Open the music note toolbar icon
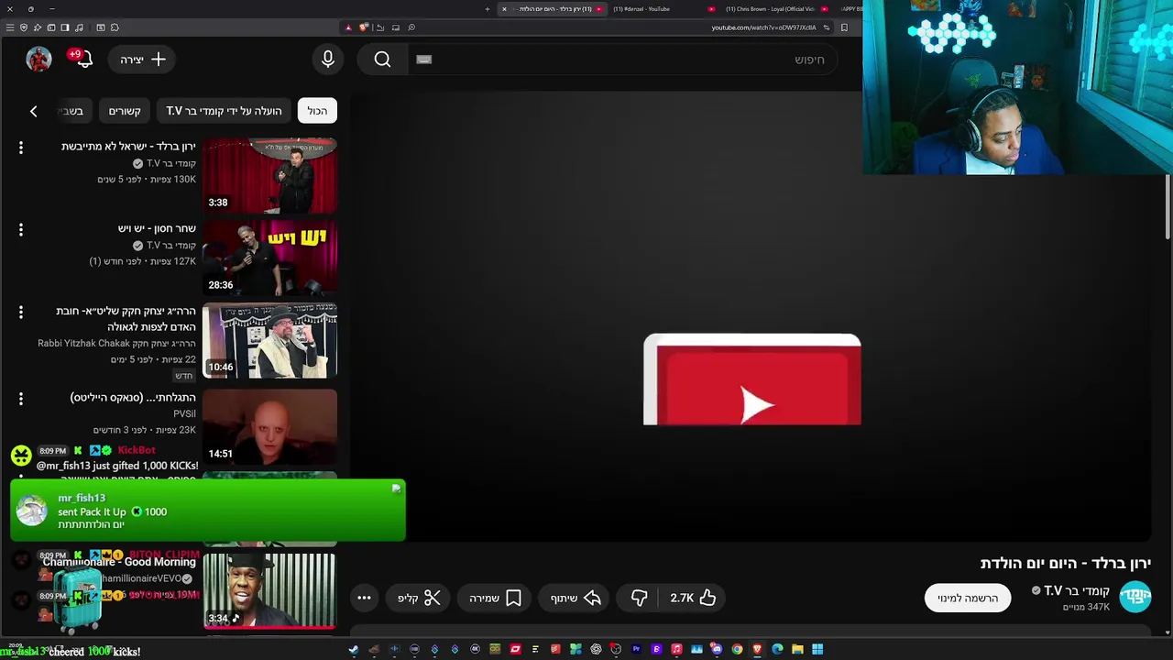The height and width of the screenshot is (660, 1173). click(x=79, y=27)
